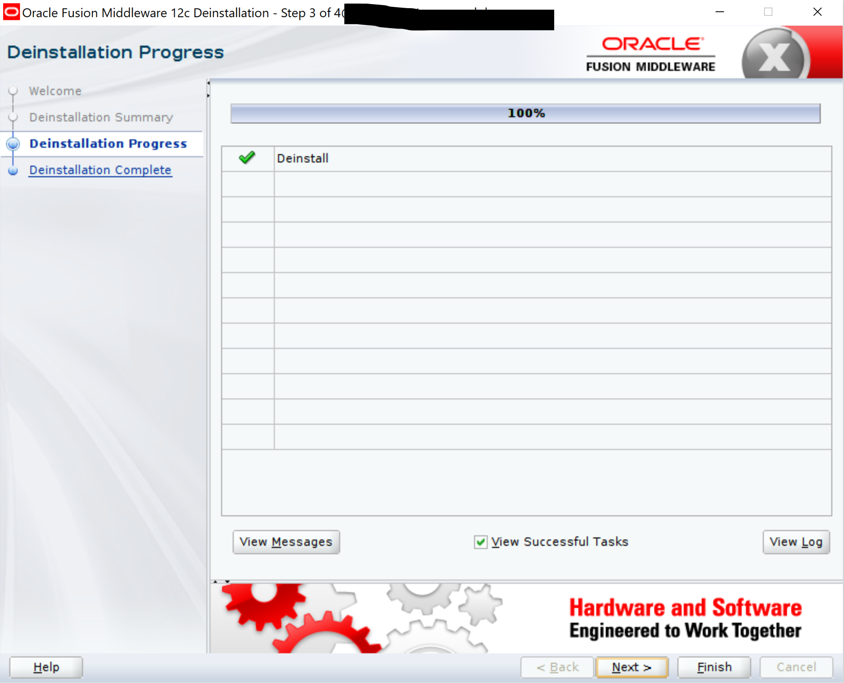Toggle the View Successful Tasks checkbox
This screenshot has width=844, height=683.
coord(480,542)
